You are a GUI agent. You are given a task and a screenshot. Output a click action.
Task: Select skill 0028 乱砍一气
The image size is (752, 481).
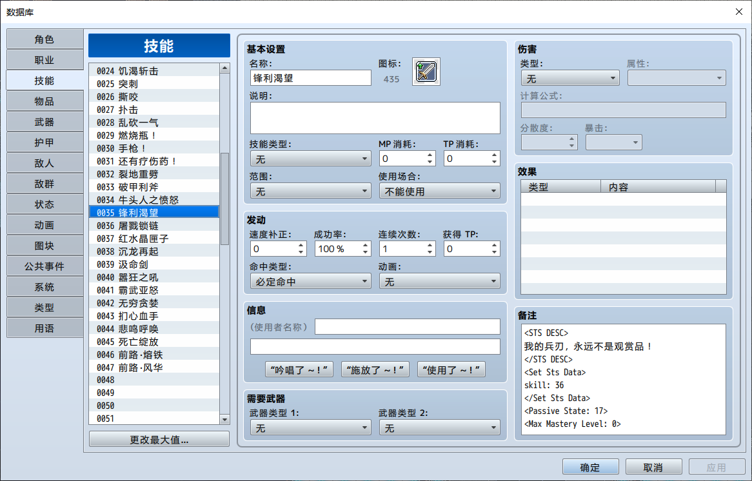pyautogui.click(x=154, y=123)
